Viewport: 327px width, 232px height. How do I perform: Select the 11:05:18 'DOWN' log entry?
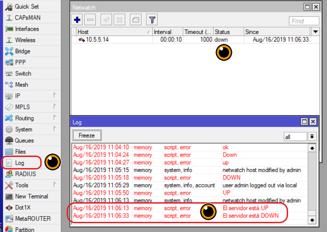pyautogui.click(x=190, y=178)
